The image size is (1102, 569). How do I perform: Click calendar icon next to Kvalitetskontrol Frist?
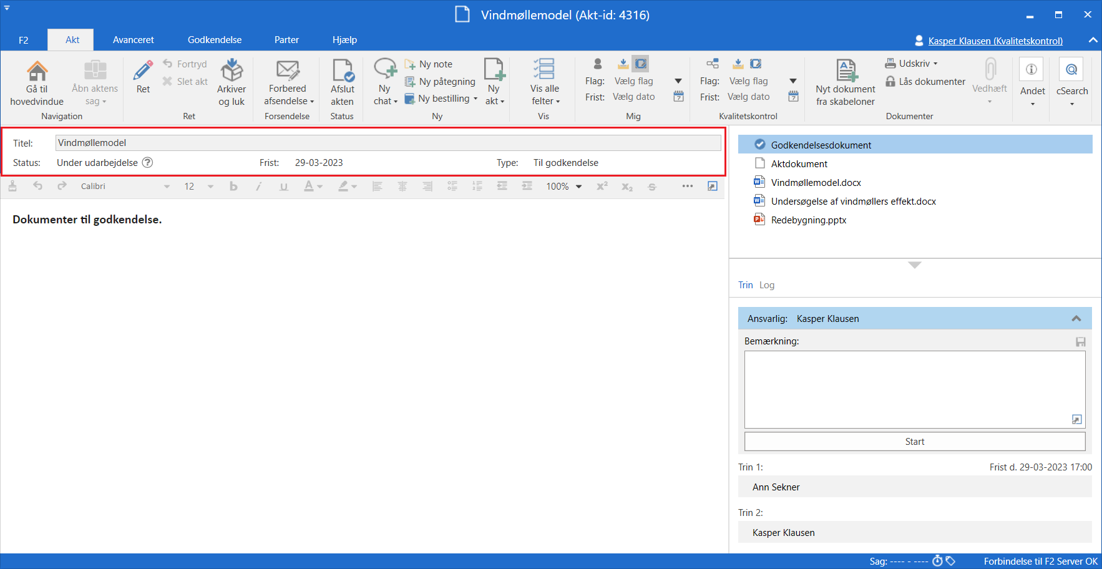[x=794, y=97]
